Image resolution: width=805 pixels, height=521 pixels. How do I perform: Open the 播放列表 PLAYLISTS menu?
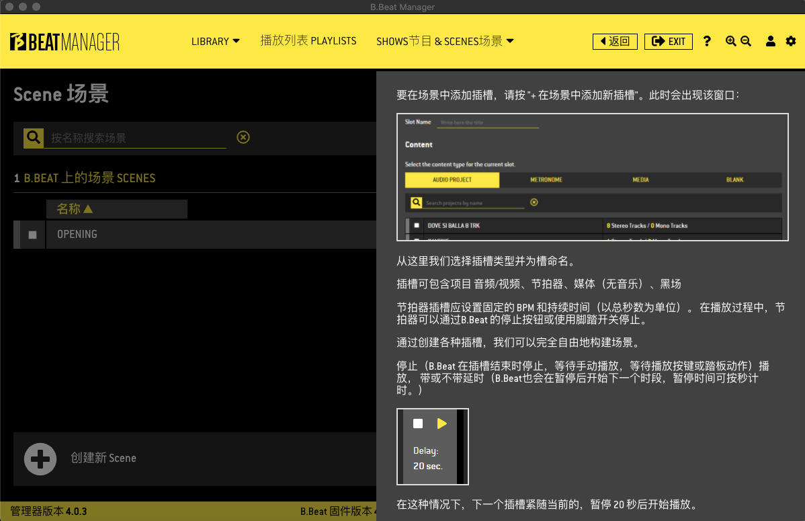point(308,40)
